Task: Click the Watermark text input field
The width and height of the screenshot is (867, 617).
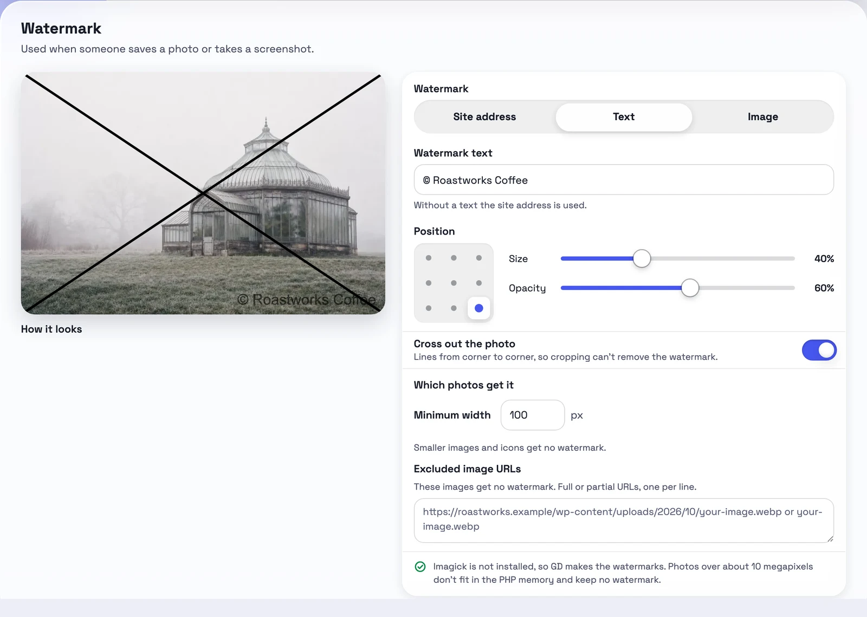Action: pyautogui.click(x=624, y=180)
